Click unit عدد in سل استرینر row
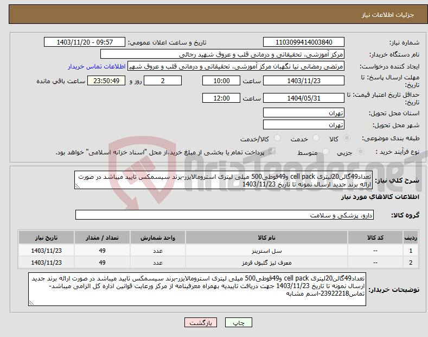The width and height of the screenshot is (428, 337). coord(158,251)
